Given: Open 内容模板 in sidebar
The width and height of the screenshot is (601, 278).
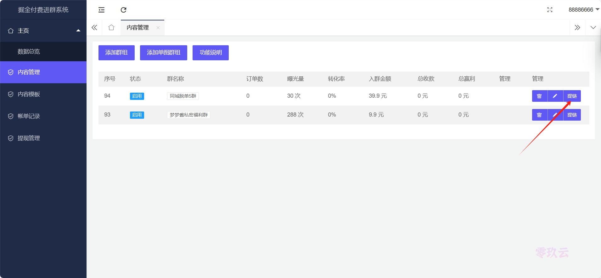Looking at the screenshot, I should 43,94.
